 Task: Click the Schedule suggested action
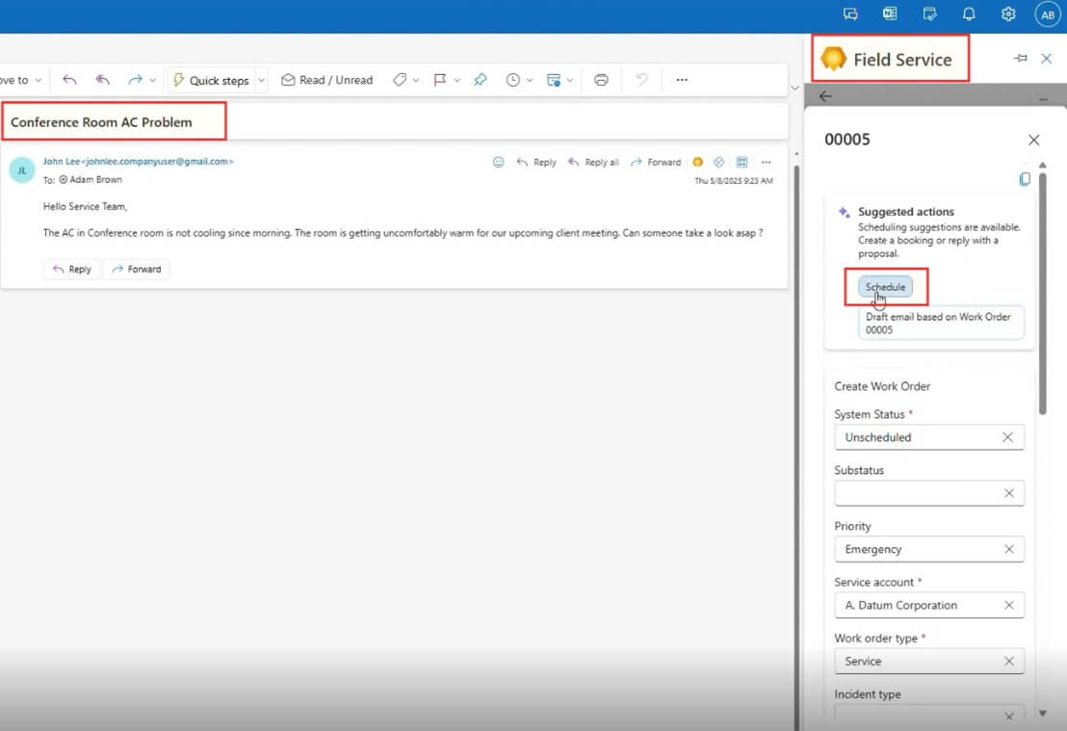coord(885,287)
